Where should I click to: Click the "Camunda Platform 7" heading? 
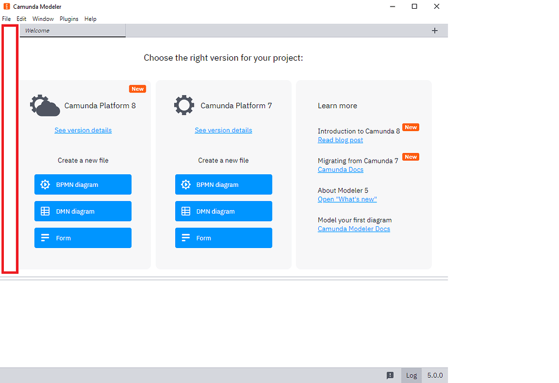tap(236, 105)
